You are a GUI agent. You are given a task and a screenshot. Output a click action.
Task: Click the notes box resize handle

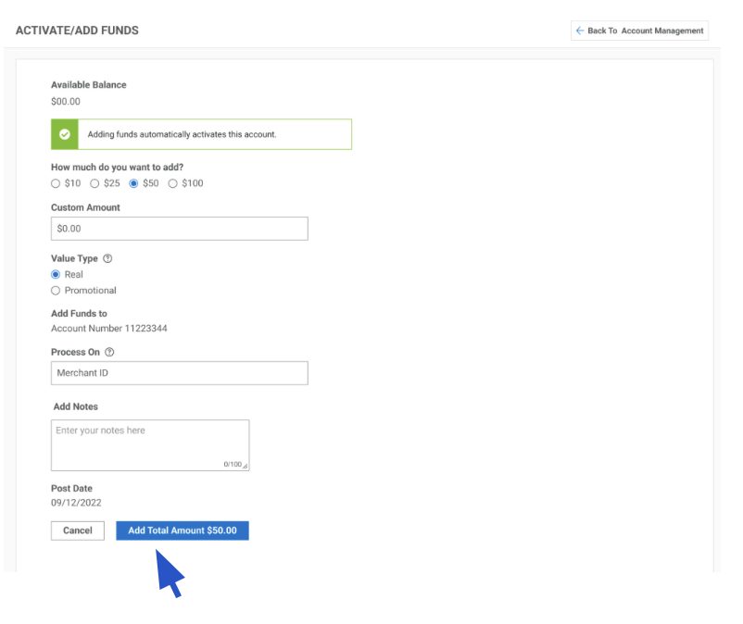tap(245, 466)
